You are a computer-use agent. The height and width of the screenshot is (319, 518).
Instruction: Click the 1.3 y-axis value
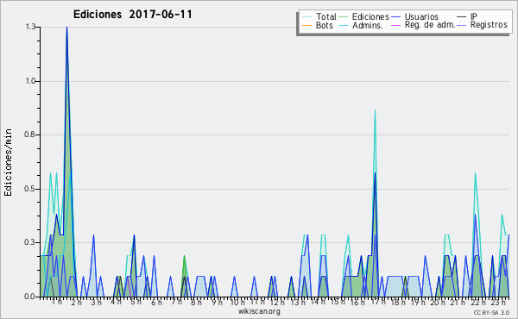coord(30,27)
